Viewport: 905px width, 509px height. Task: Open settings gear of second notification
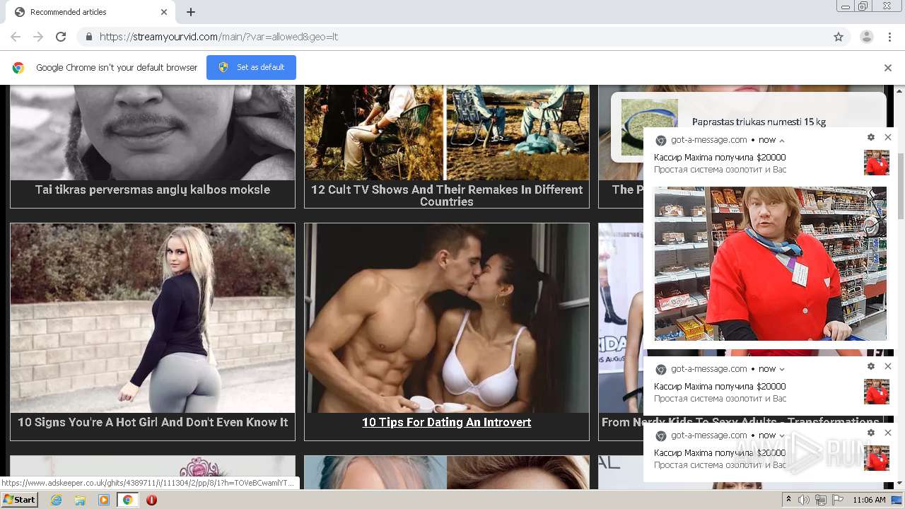tap(871, 366)
